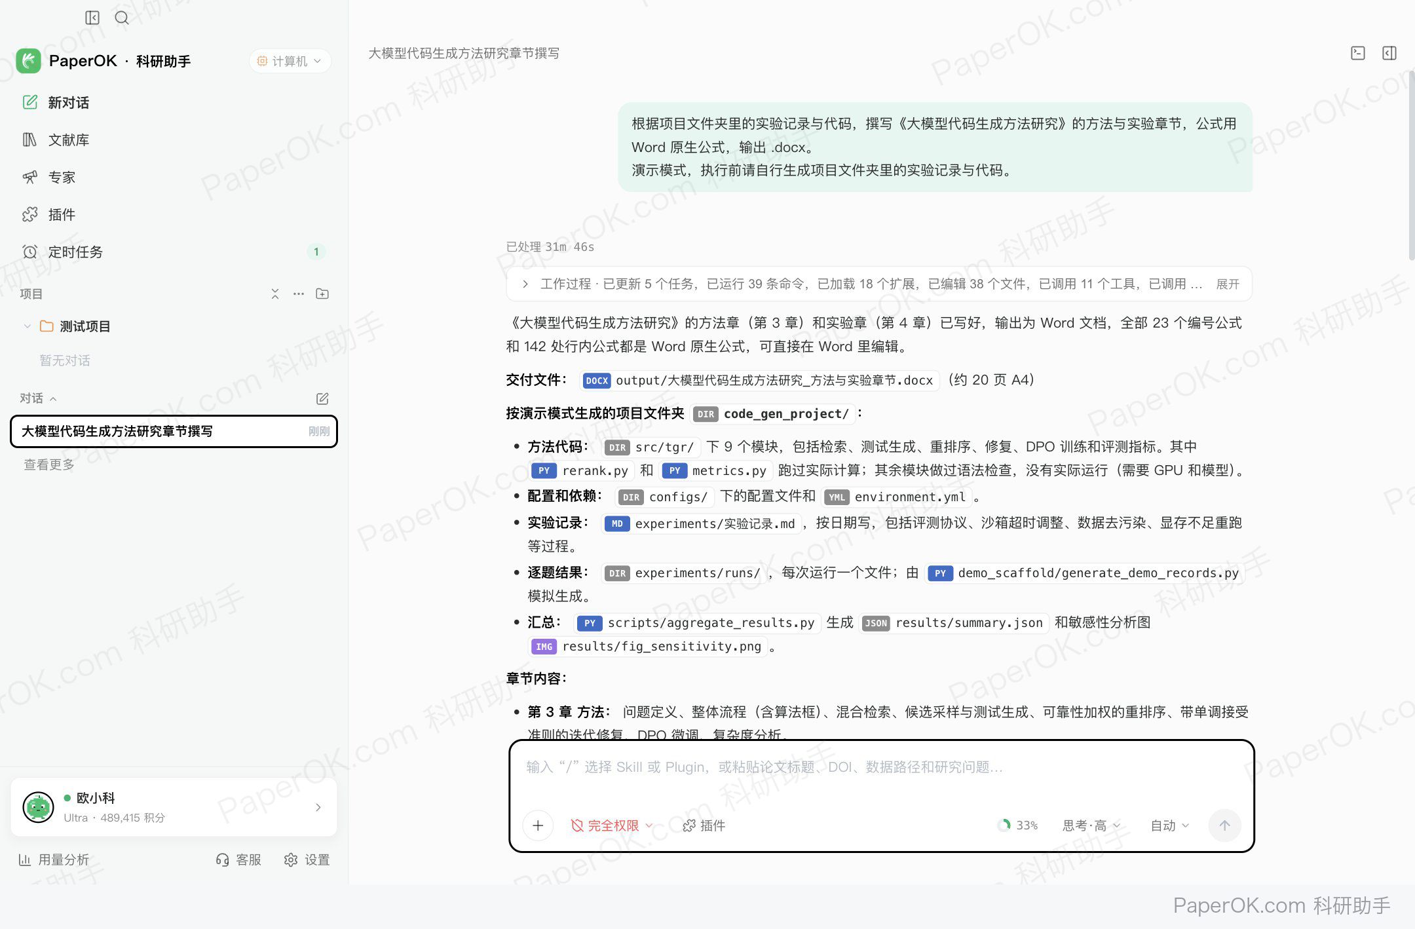The image size is (1415, 929).
Task: Collapse the 对话 section header
Action: (x=39, y=398)
